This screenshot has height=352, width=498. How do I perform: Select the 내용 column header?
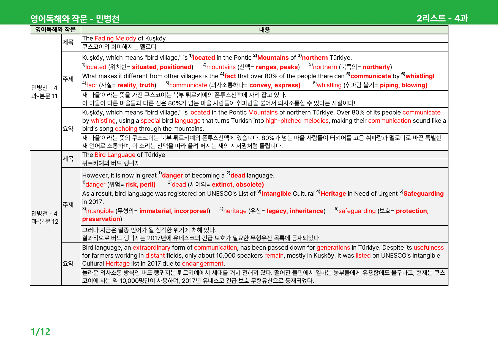(264, 30)
